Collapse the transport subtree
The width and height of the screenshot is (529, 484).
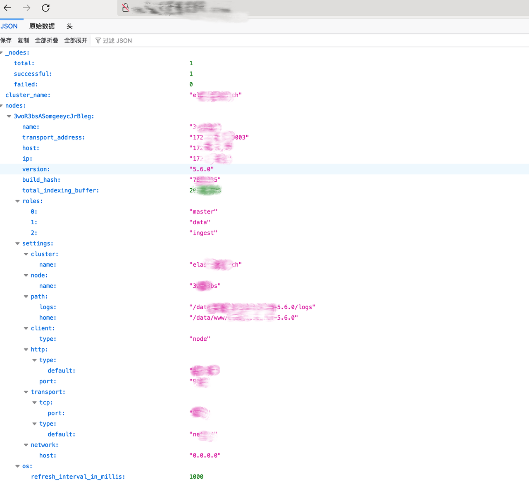pyautogui.click(x=26, y=392)
